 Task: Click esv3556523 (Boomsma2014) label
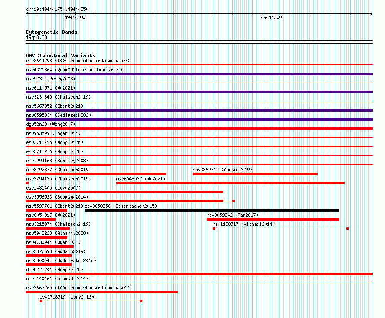point(57,197)
